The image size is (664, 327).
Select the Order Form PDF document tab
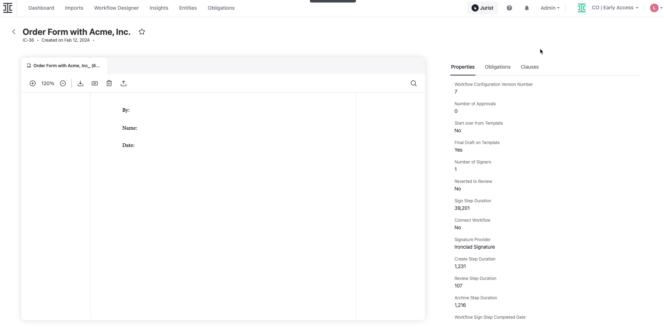pyautogui.click(x=64, y=66)
